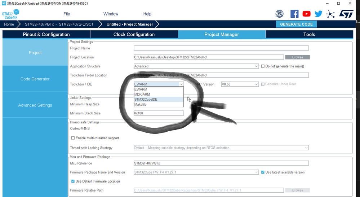Click STM32F407VGTx - STM32F407G-DISC1 breadcrumb
Image resolution: width=360 pixels, height=197 pixels.
[59, 24]
